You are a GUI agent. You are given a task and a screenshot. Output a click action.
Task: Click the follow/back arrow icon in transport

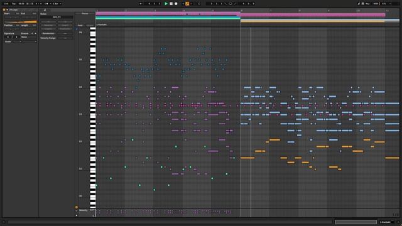click(141, 4)
